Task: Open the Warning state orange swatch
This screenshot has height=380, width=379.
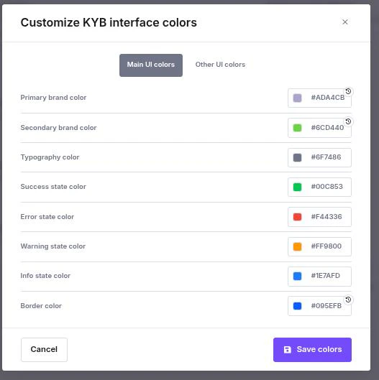Action: 297,246
